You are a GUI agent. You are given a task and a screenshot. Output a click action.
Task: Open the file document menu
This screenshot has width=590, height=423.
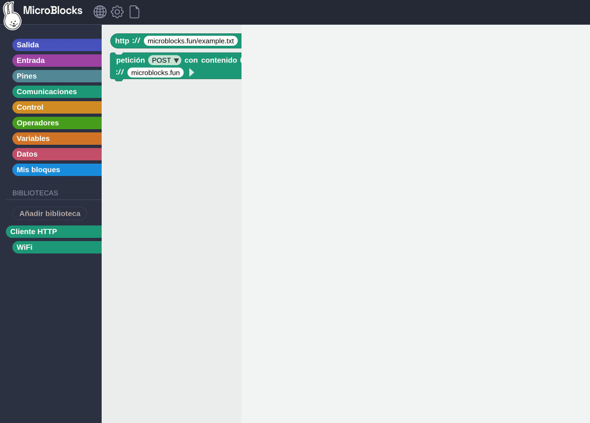134,12
